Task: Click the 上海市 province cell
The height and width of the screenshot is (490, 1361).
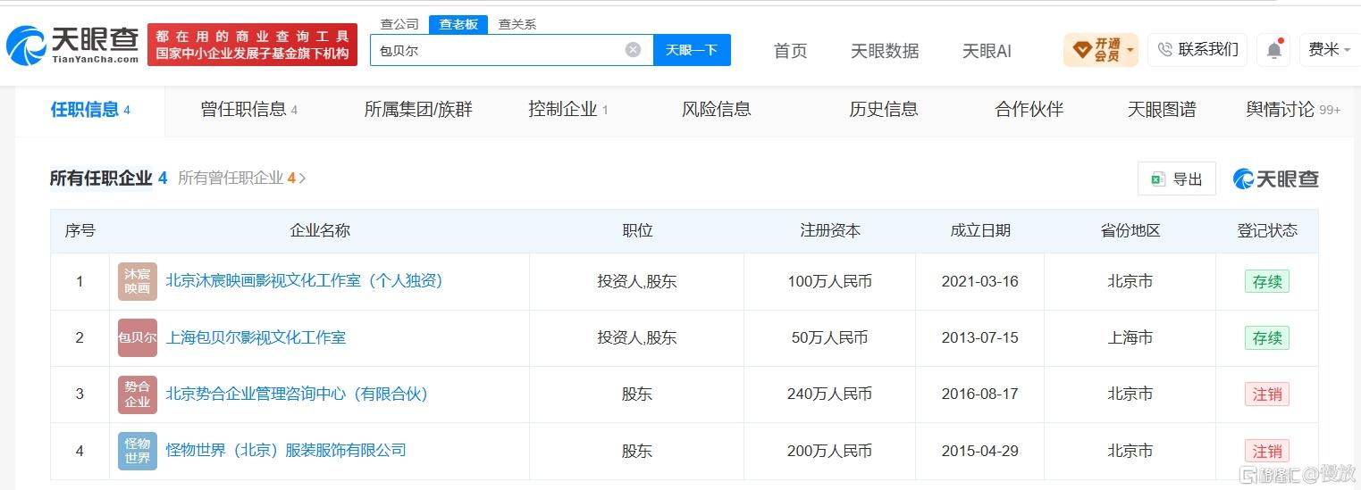Action: click(1130, 337)
